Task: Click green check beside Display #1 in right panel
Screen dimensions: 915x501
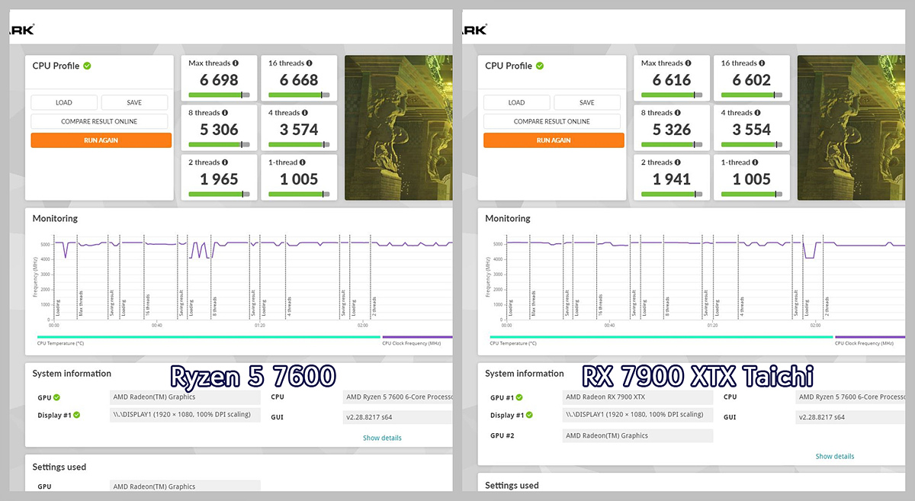Action: pos(529,415)
